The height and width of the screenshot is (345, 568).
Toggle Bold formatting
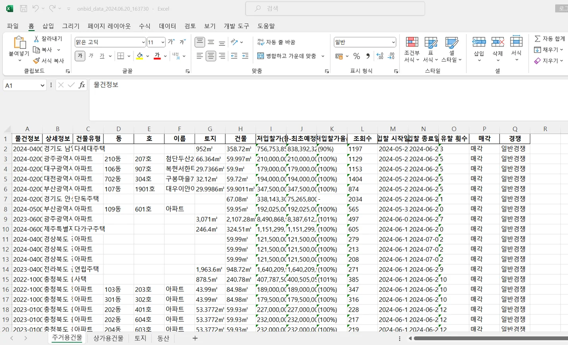click(x=80, y=56)
